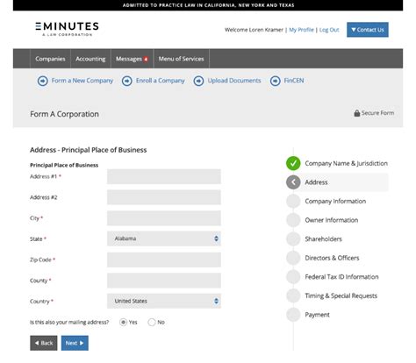Click the green checkmark step icon
Image resolution: width=416 pixels, height=363 pixels.
(293, 163)
